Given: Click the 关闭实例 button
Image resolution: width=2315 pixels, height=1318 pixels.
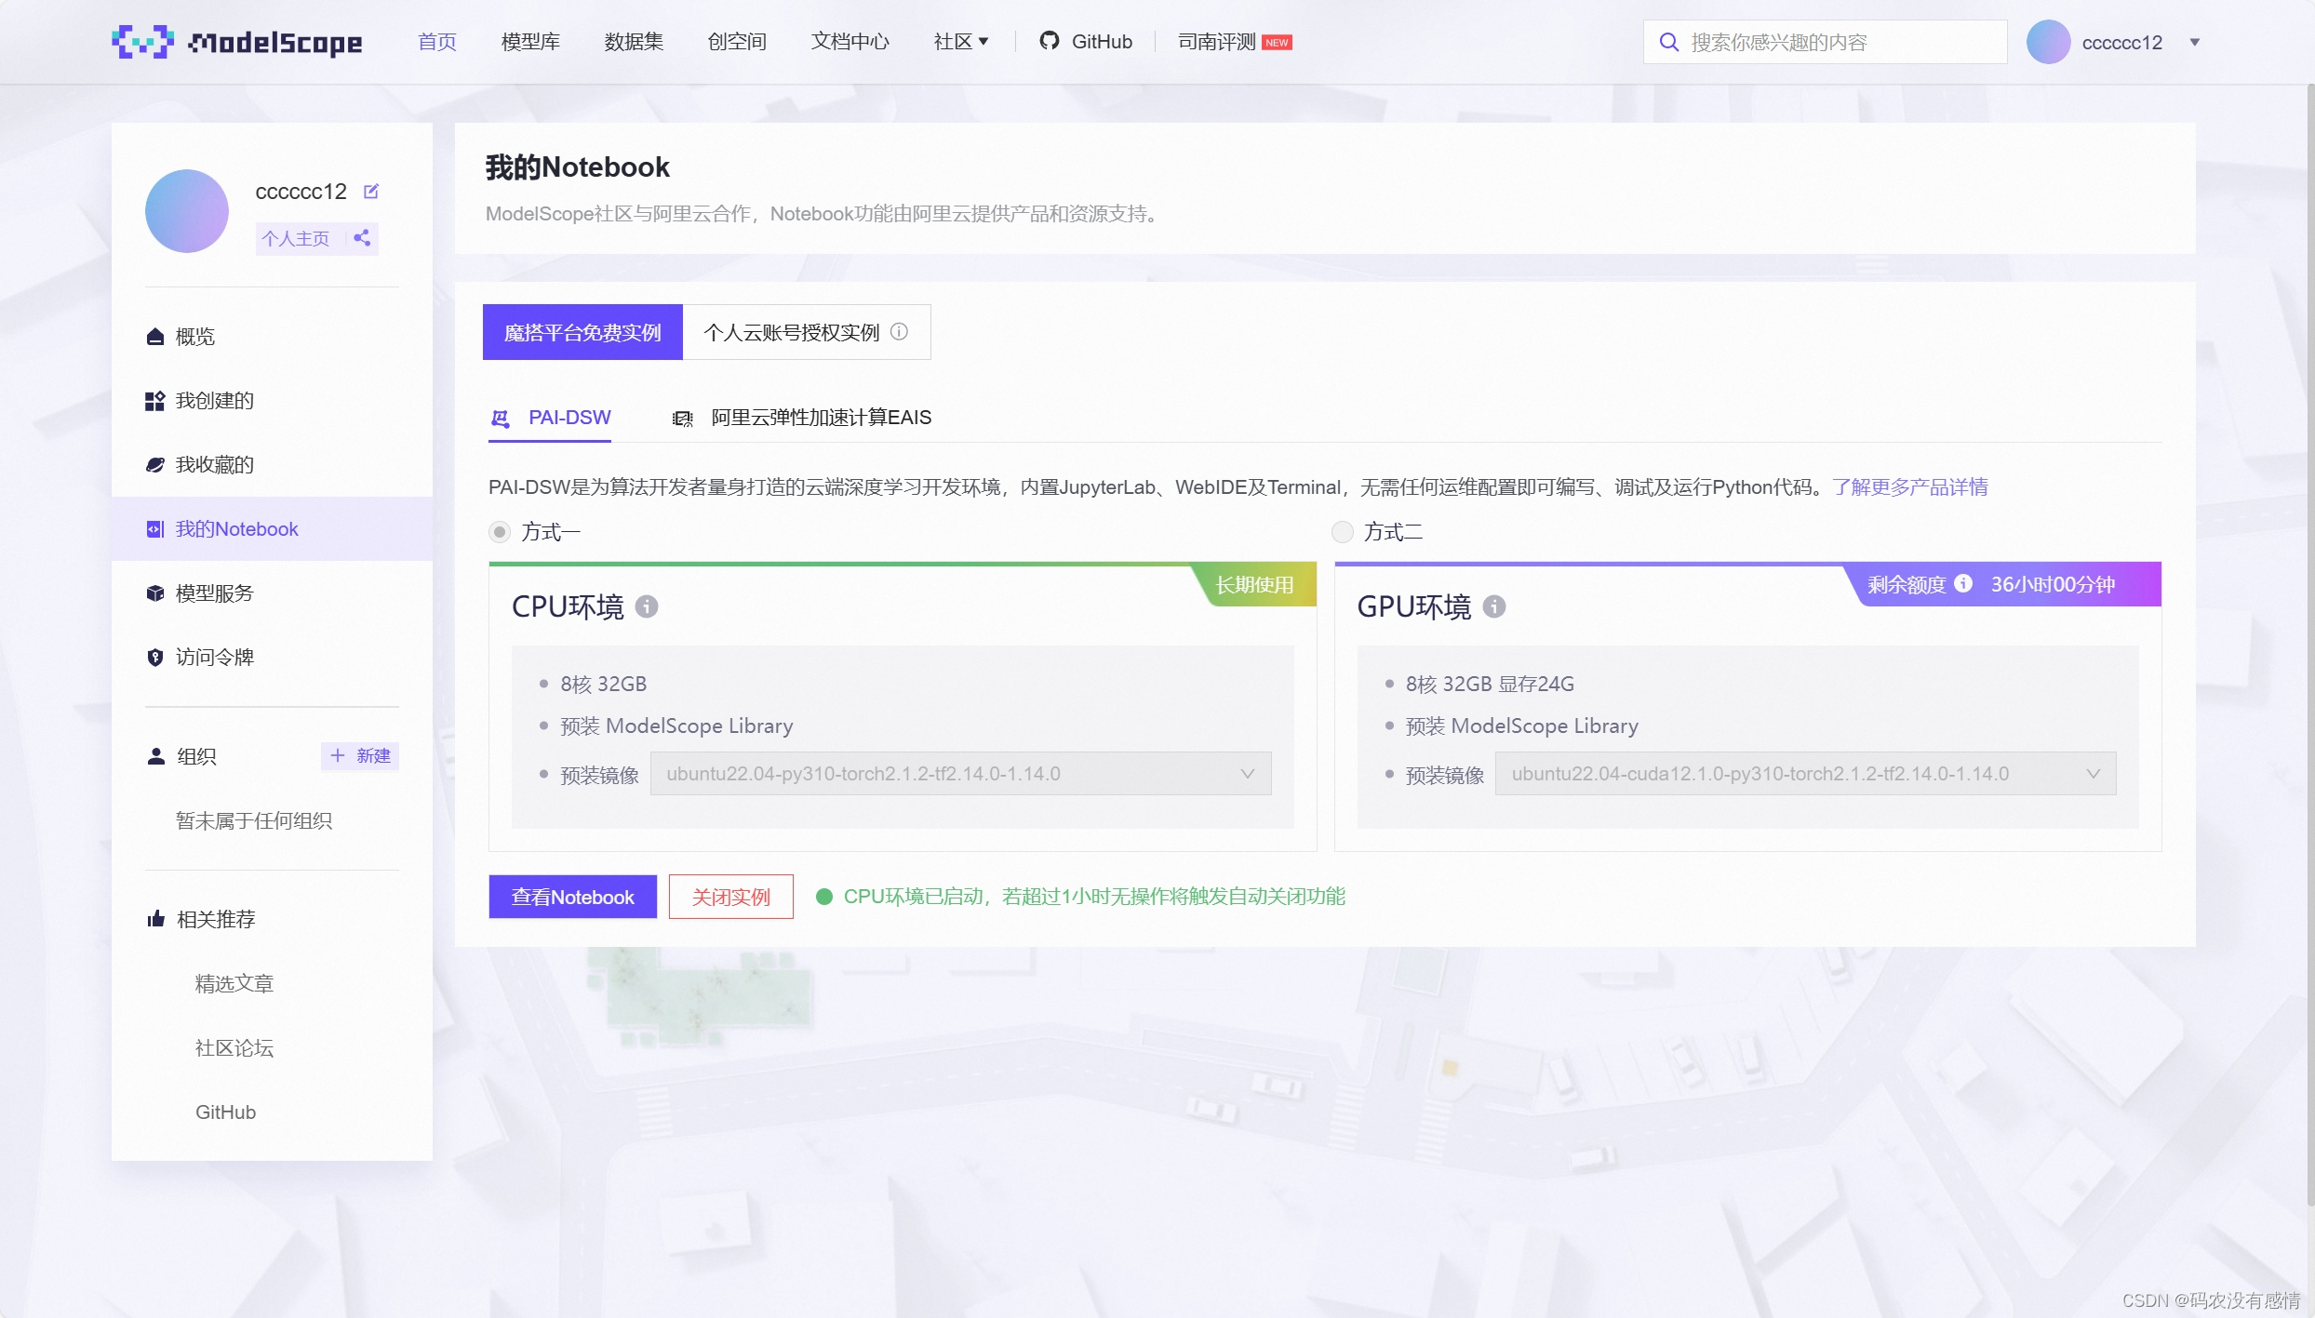Looking at the screenshot, I should (731, 897).
